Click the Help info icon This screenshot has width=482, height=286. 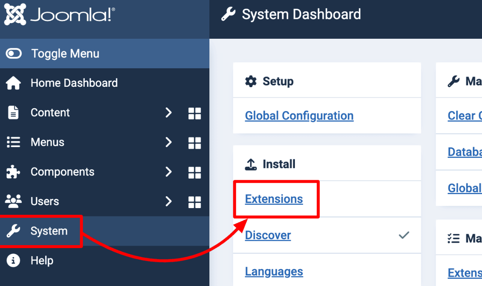(x=13, y=261)
